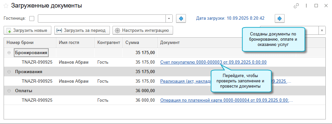The width and height of the screenshot is (332, 124).
Task: Open Реализация (акт, накладная) document link
Action: click(226, 81)
